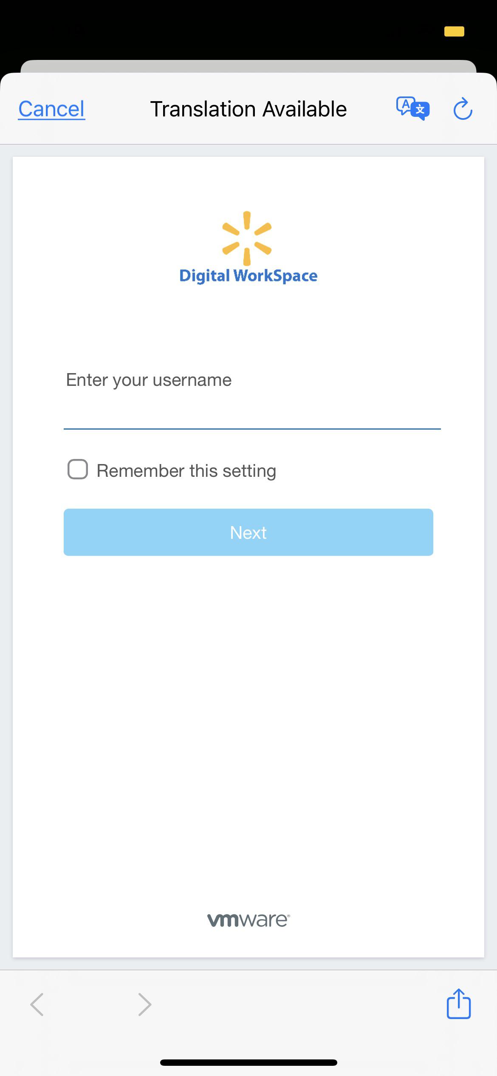This screenshot has height=1076, width=497.
Task: Tap the blue underline of username field
Action: pyautogui.click(x=252, y=429)
